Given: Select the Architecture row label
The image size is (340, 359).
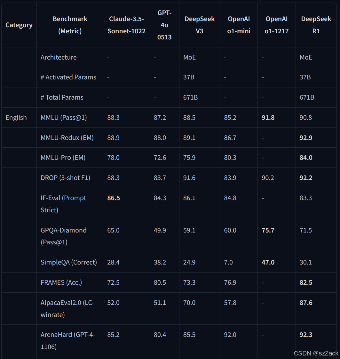Looking at the screenshot, I should pos(59,57).
